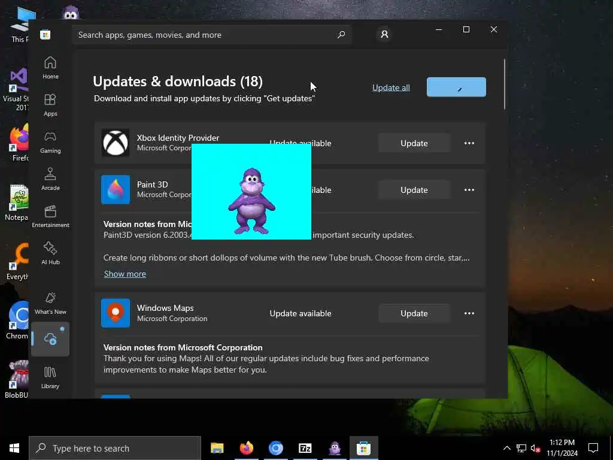Open Firefox from the taskbar
This screenshot has width=613, height=460.
click(246, 448)
